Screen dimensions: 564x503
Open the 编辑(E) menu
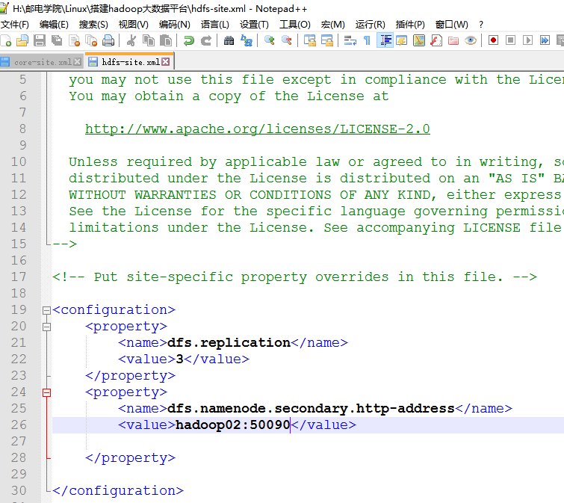(x=54, y=25)
